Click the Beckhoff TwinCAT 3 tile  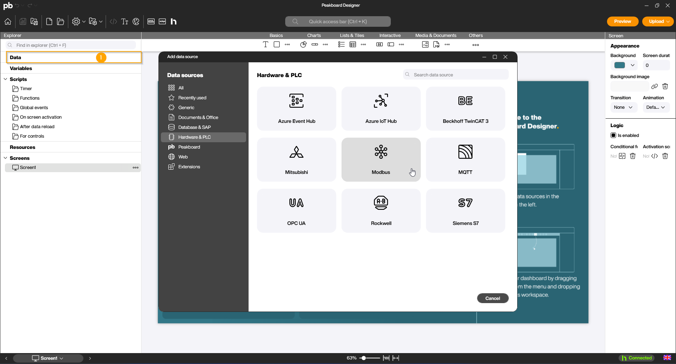pos(465,108)
